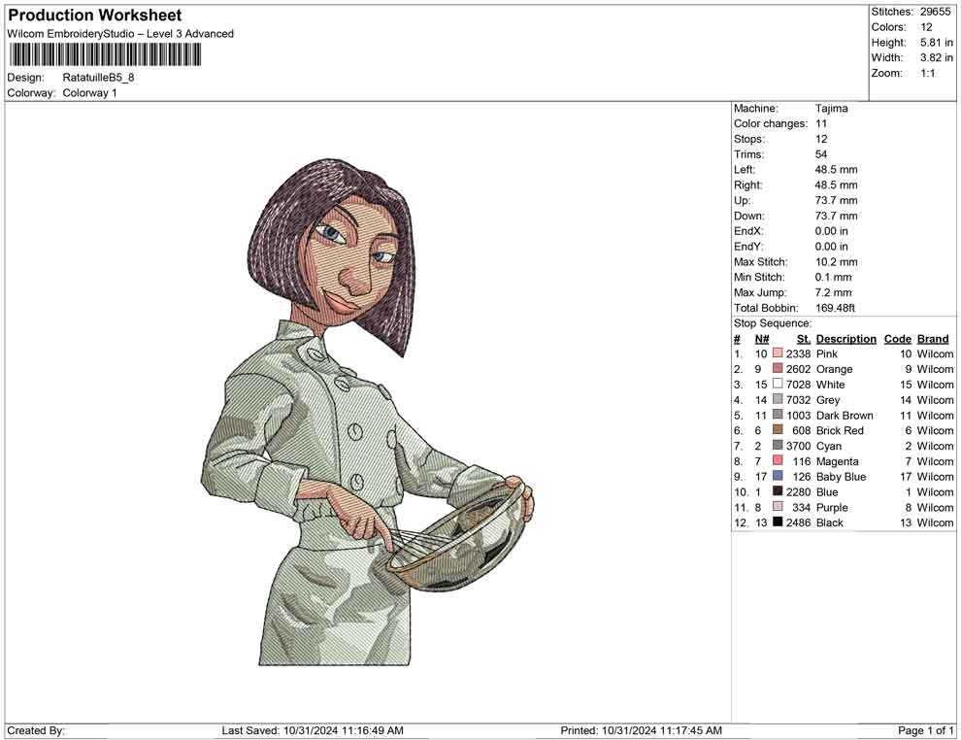The image size is (961, 740).
Task: Click the Dark Brown description text
Action: (845, 415)
